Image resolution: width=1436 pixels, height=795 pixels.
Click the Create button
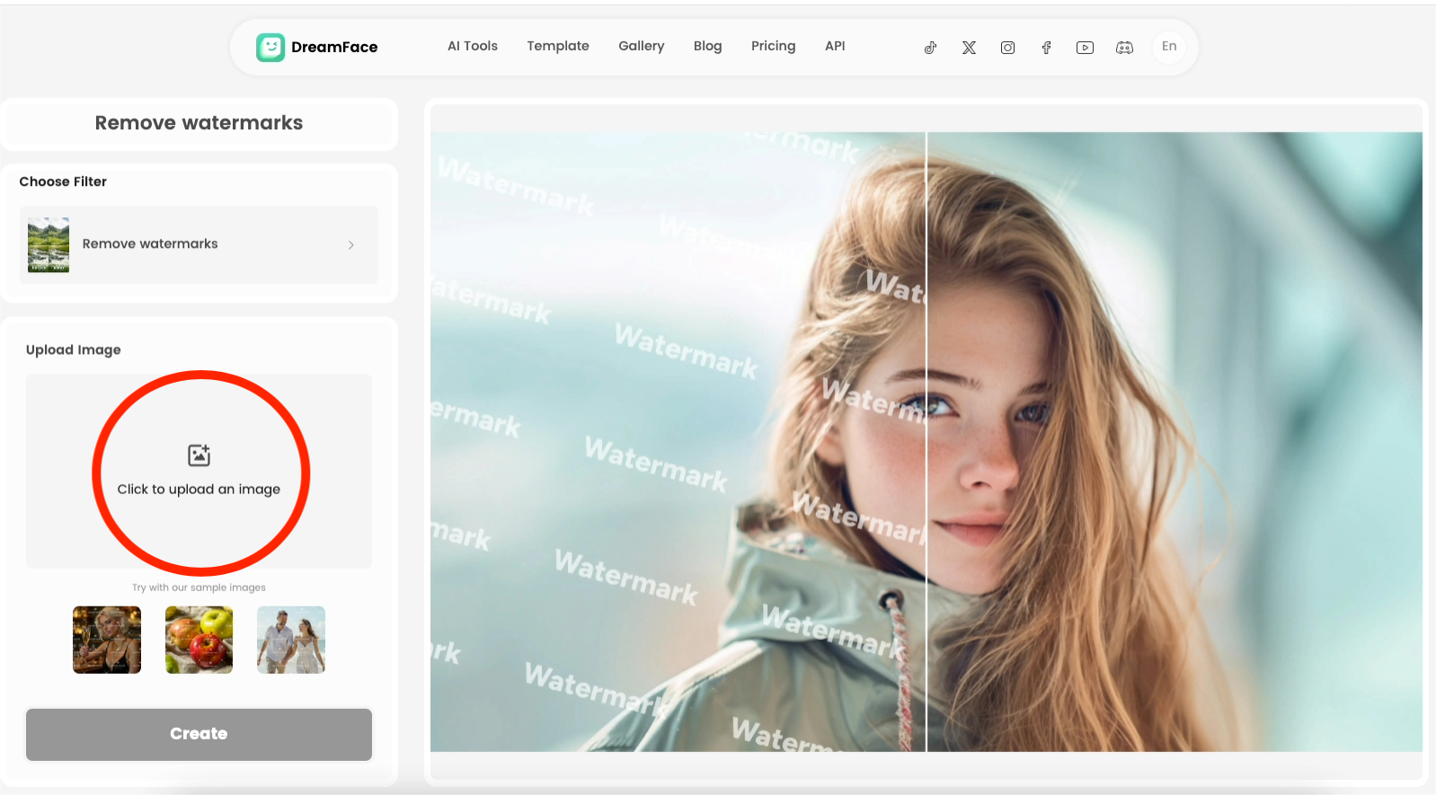[x=199, y=734]
